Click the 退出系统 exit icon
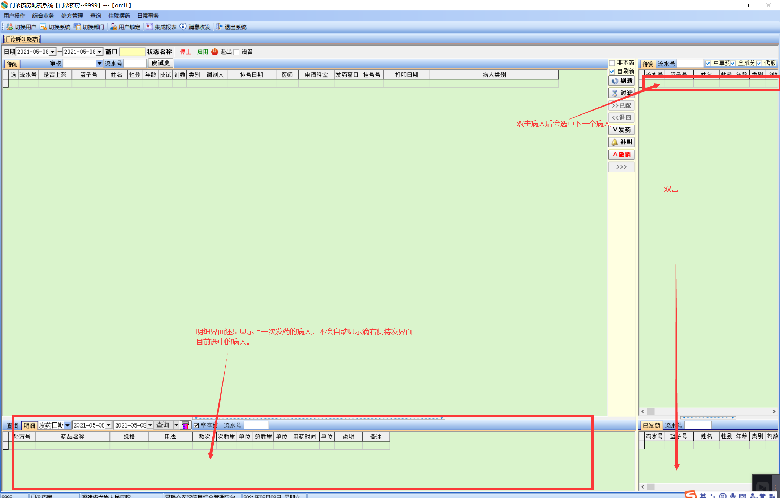 [x=219, y=27]
